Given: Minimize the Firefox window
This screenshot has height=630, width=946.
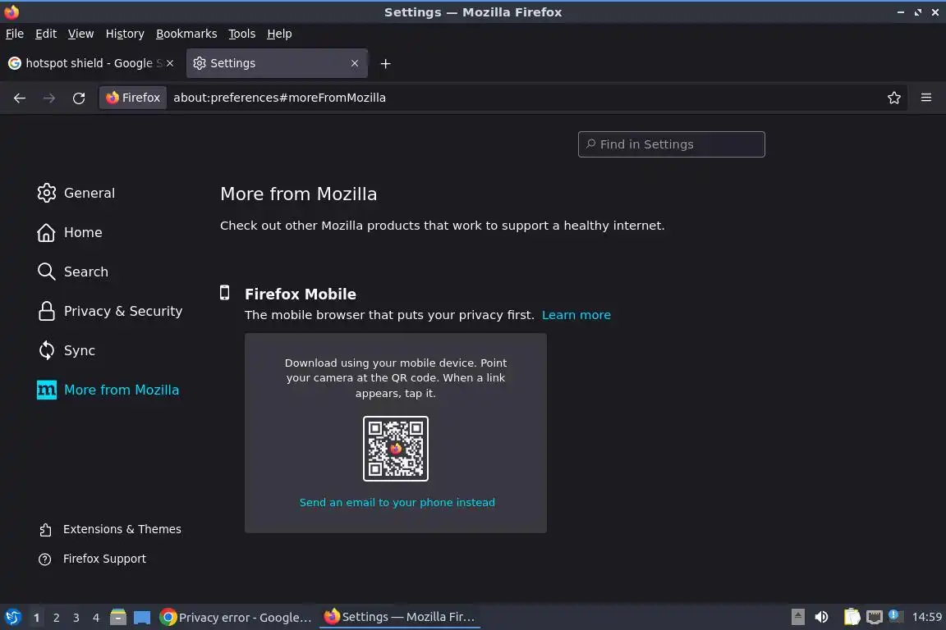Looking at the screenshot, I should click(900, 12).
